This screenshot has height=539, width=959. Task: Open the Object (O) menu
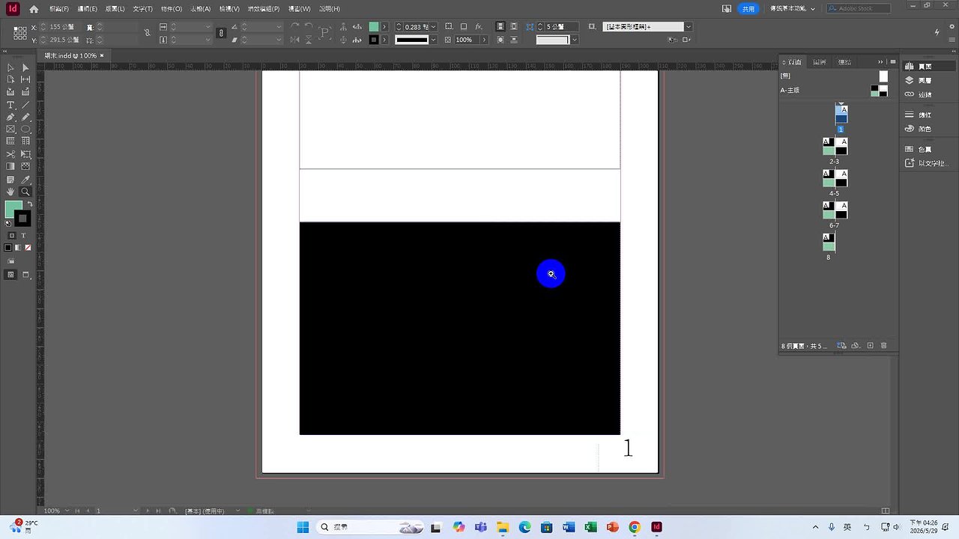click(172, 9)
